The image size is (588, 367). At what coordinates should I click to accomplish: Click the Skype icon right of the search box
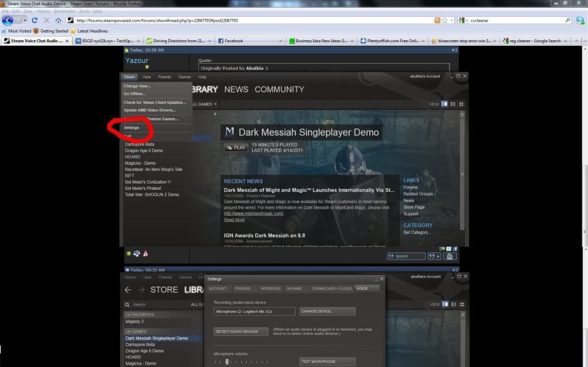580,20
